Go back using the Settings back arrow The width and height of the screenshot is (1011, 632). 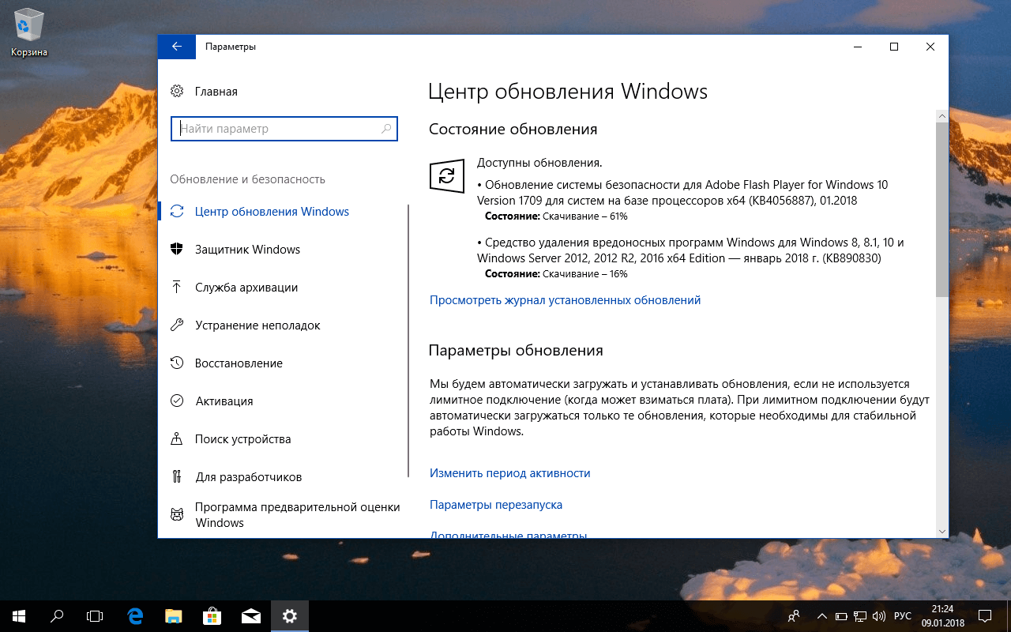(177, 47)
